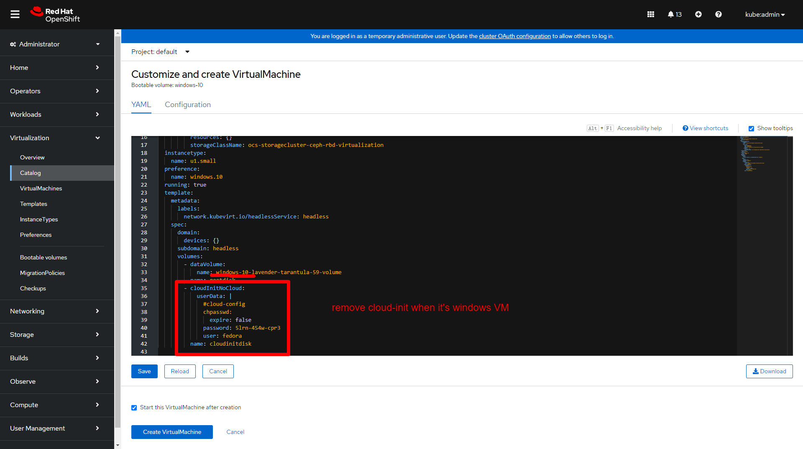Expand the Storage navigation section
Viewport: 803px width, 449px height.
[57, 334]
